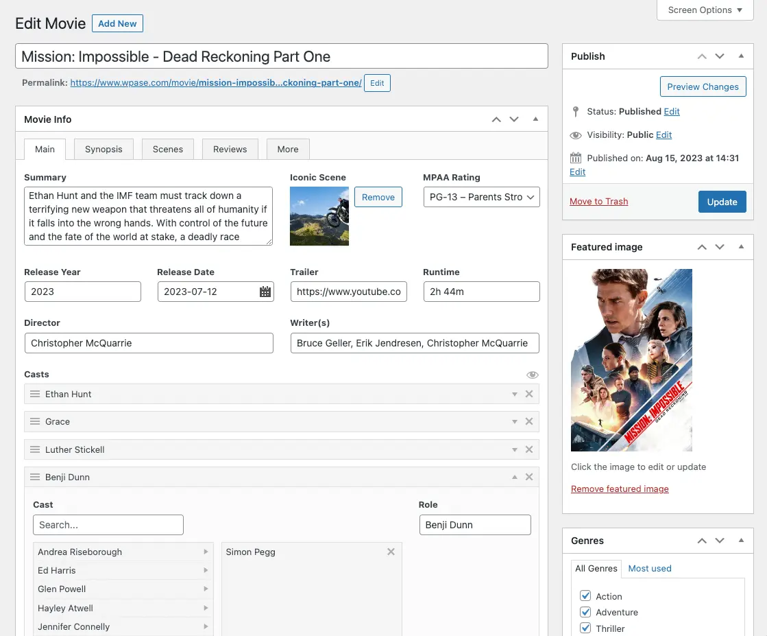Expand the Luther Stickell cast row

tap(515, 449)
